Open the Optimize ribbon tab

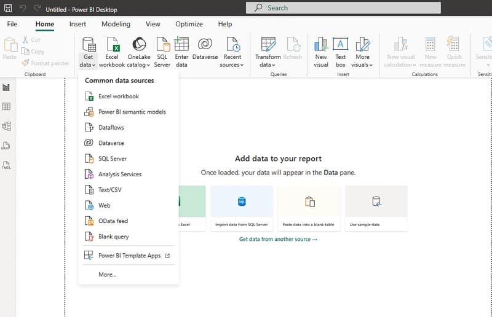(189, 24)
